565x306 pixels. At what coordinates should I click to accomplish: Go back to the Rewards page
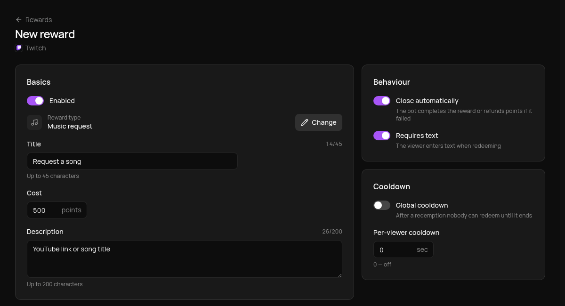click(x=33, y=20)
